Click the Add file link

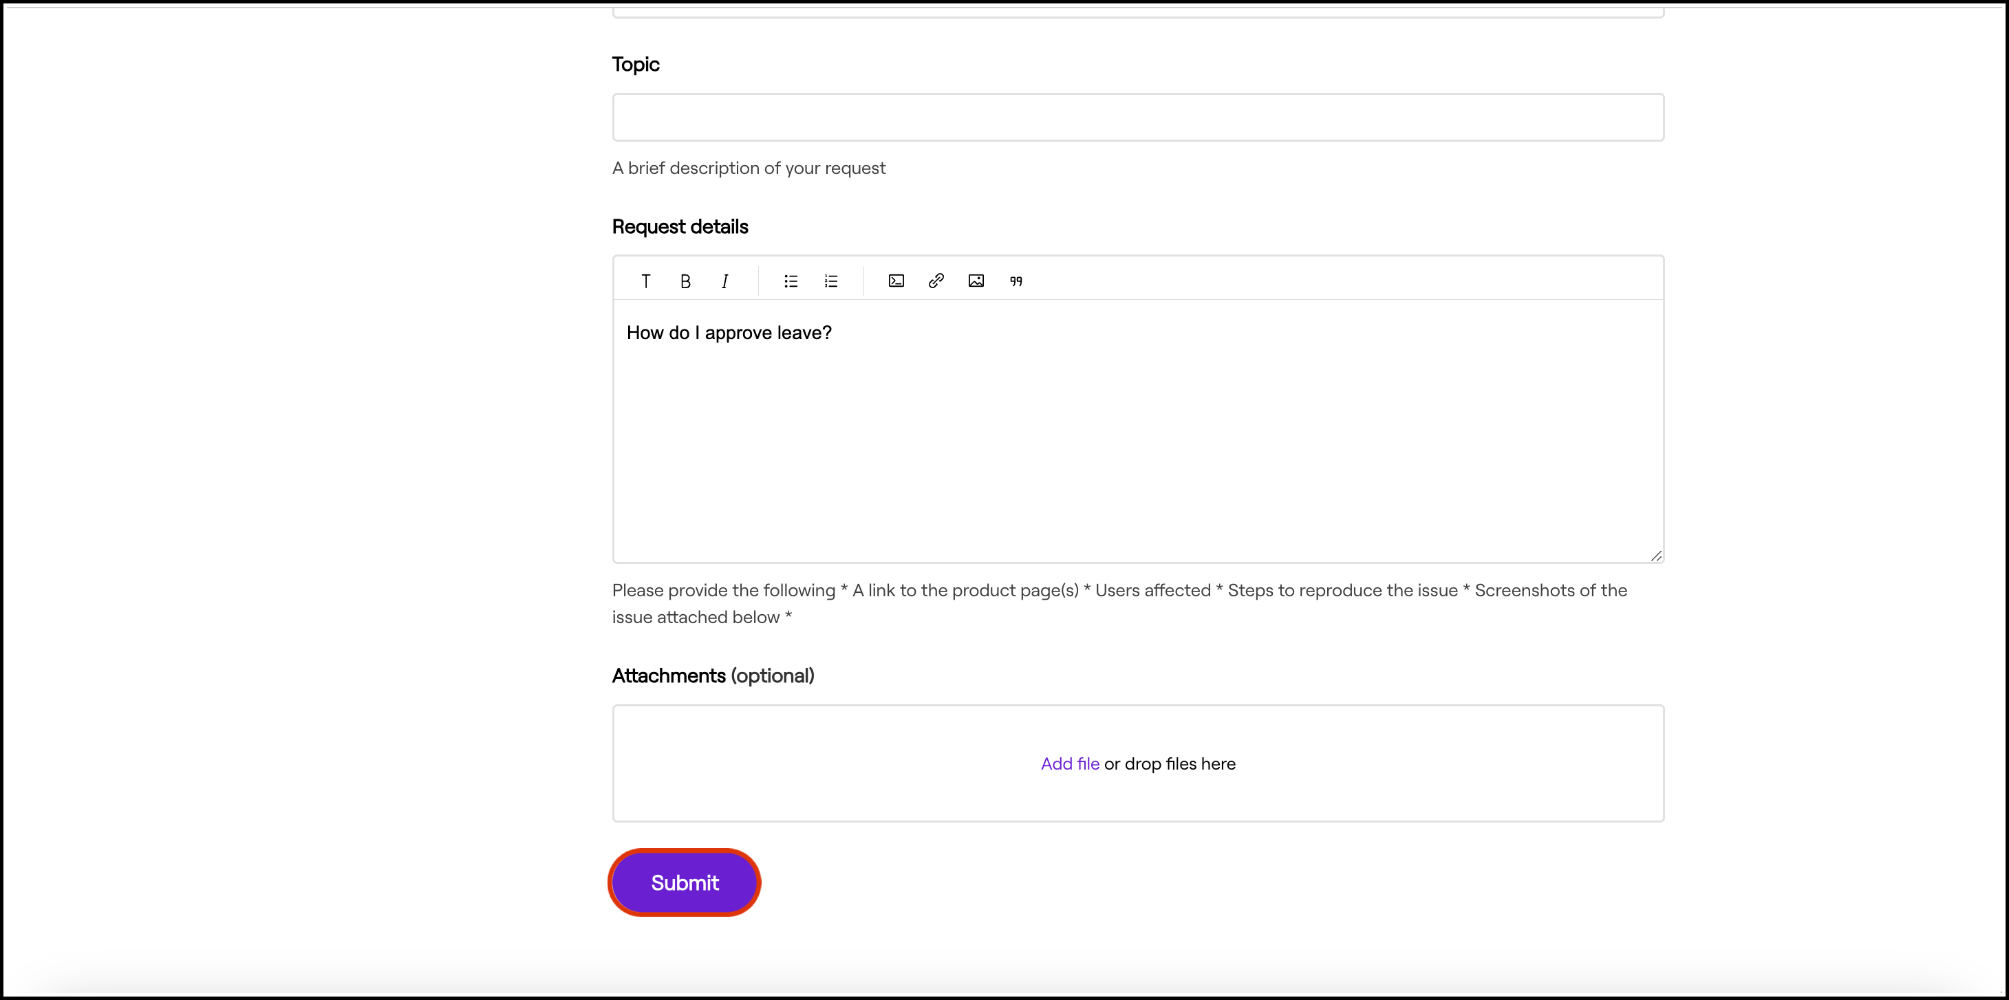(x=1069, y=764)
